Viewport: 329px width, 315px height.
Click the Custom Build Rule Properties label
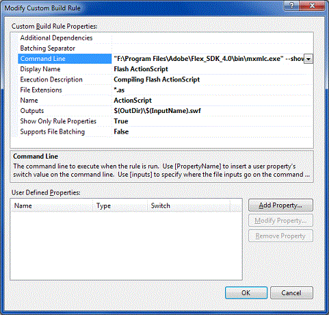[55, 27]
